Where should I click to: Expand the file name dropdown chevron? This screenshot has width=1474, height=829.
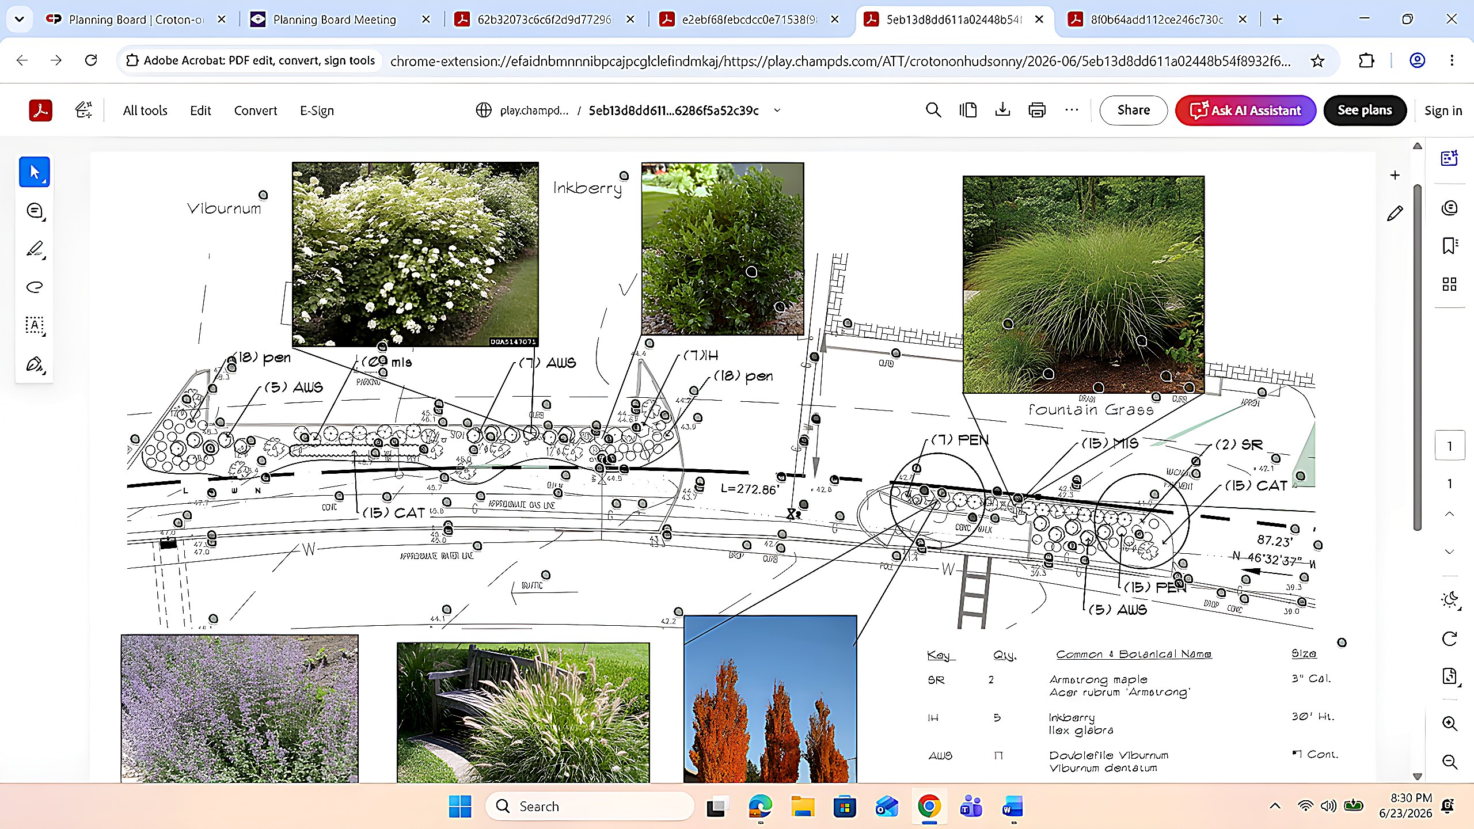point(777,110)
